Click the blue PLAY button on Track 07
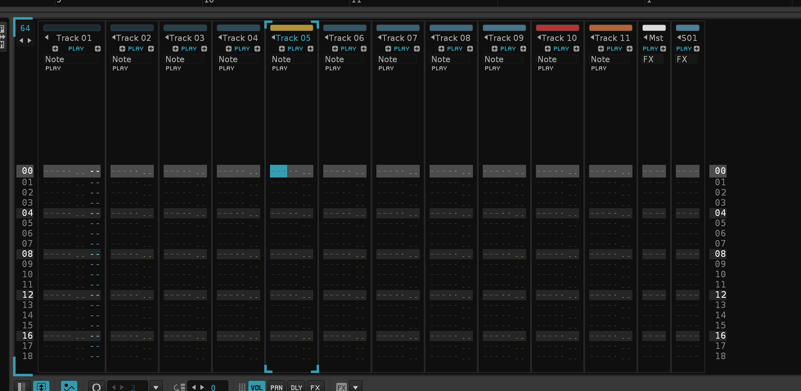The width and height of the screenshot is (801, 391). coord(401,49)
